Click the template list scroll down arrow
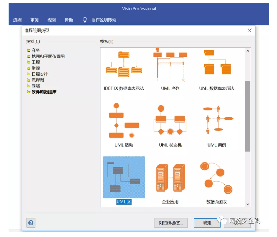Image resolution: width=277 pixels, height=237 pixels. tap(248, 204)
